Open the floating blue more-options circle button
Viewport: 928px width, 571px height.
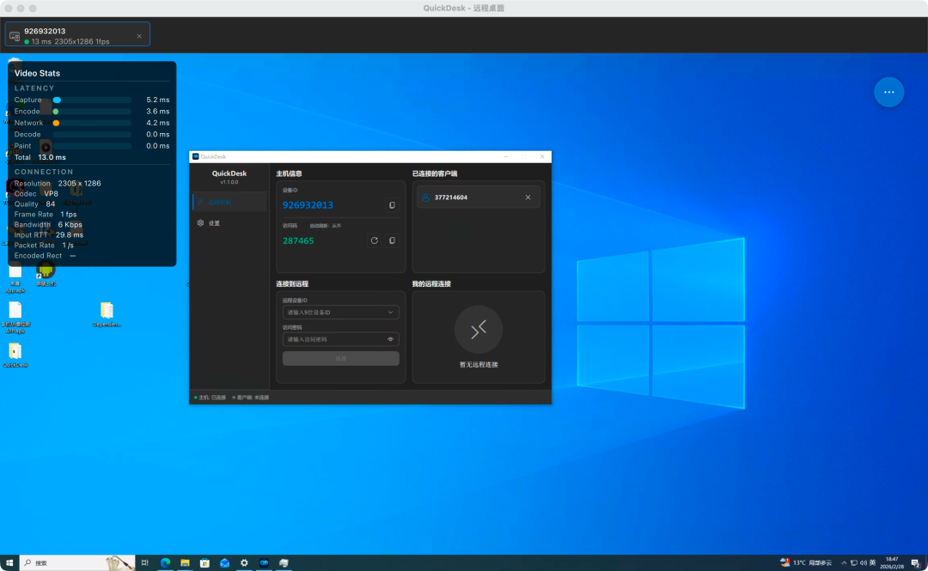coord(889,92)
